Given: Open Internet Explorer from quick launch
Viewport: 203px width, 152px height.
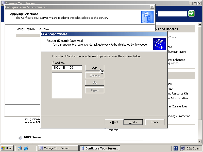Looking at the screenshot, I should pos(26,148).
